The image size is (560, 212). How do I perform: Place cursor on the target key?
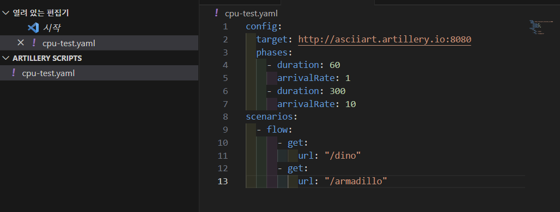pos(272,39)
